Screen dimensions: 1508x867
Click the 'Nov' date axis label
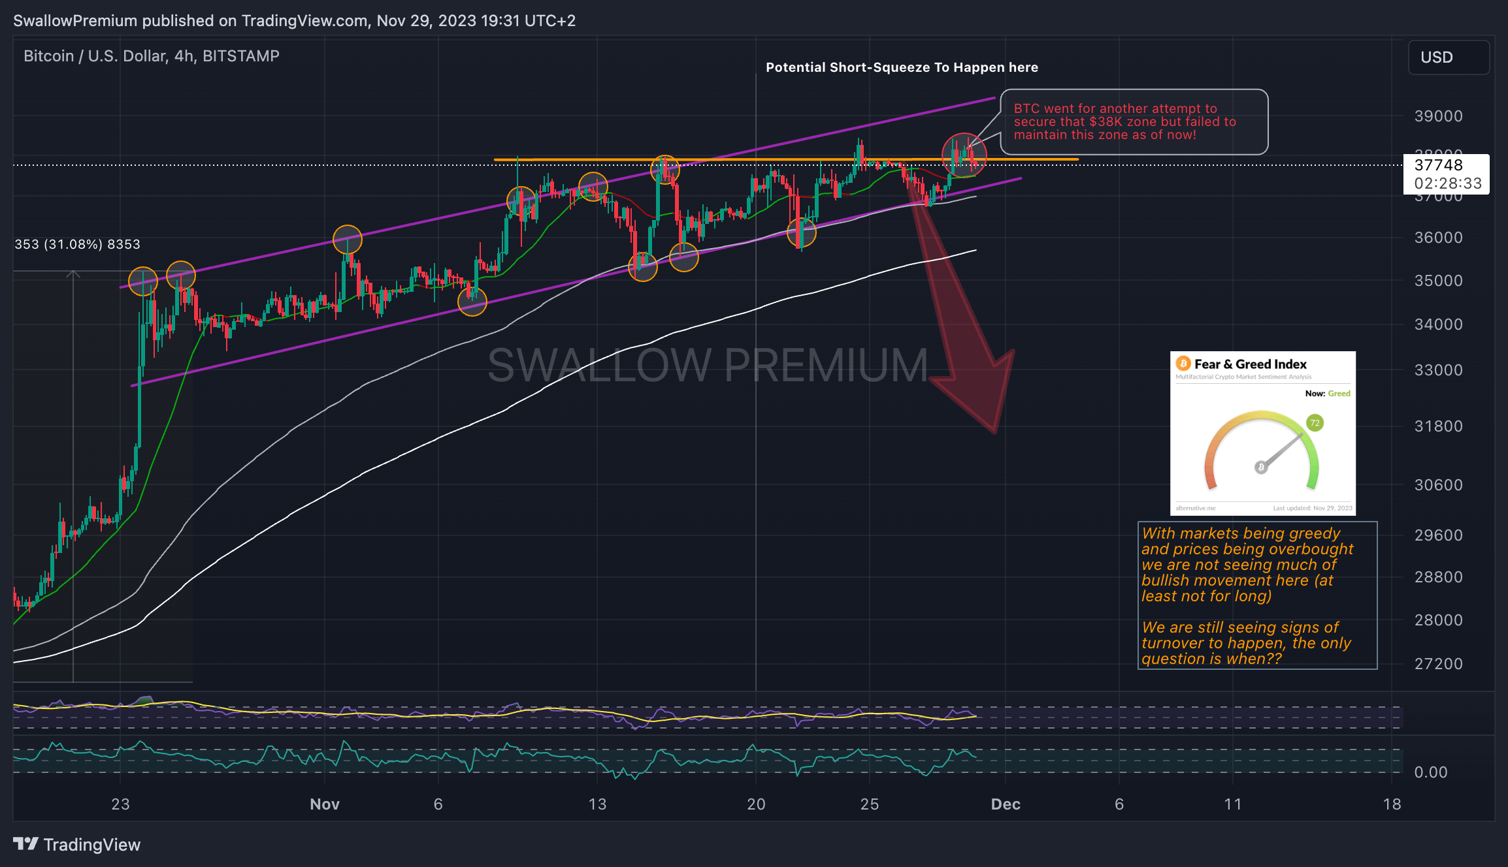click(x=325, y=804)
